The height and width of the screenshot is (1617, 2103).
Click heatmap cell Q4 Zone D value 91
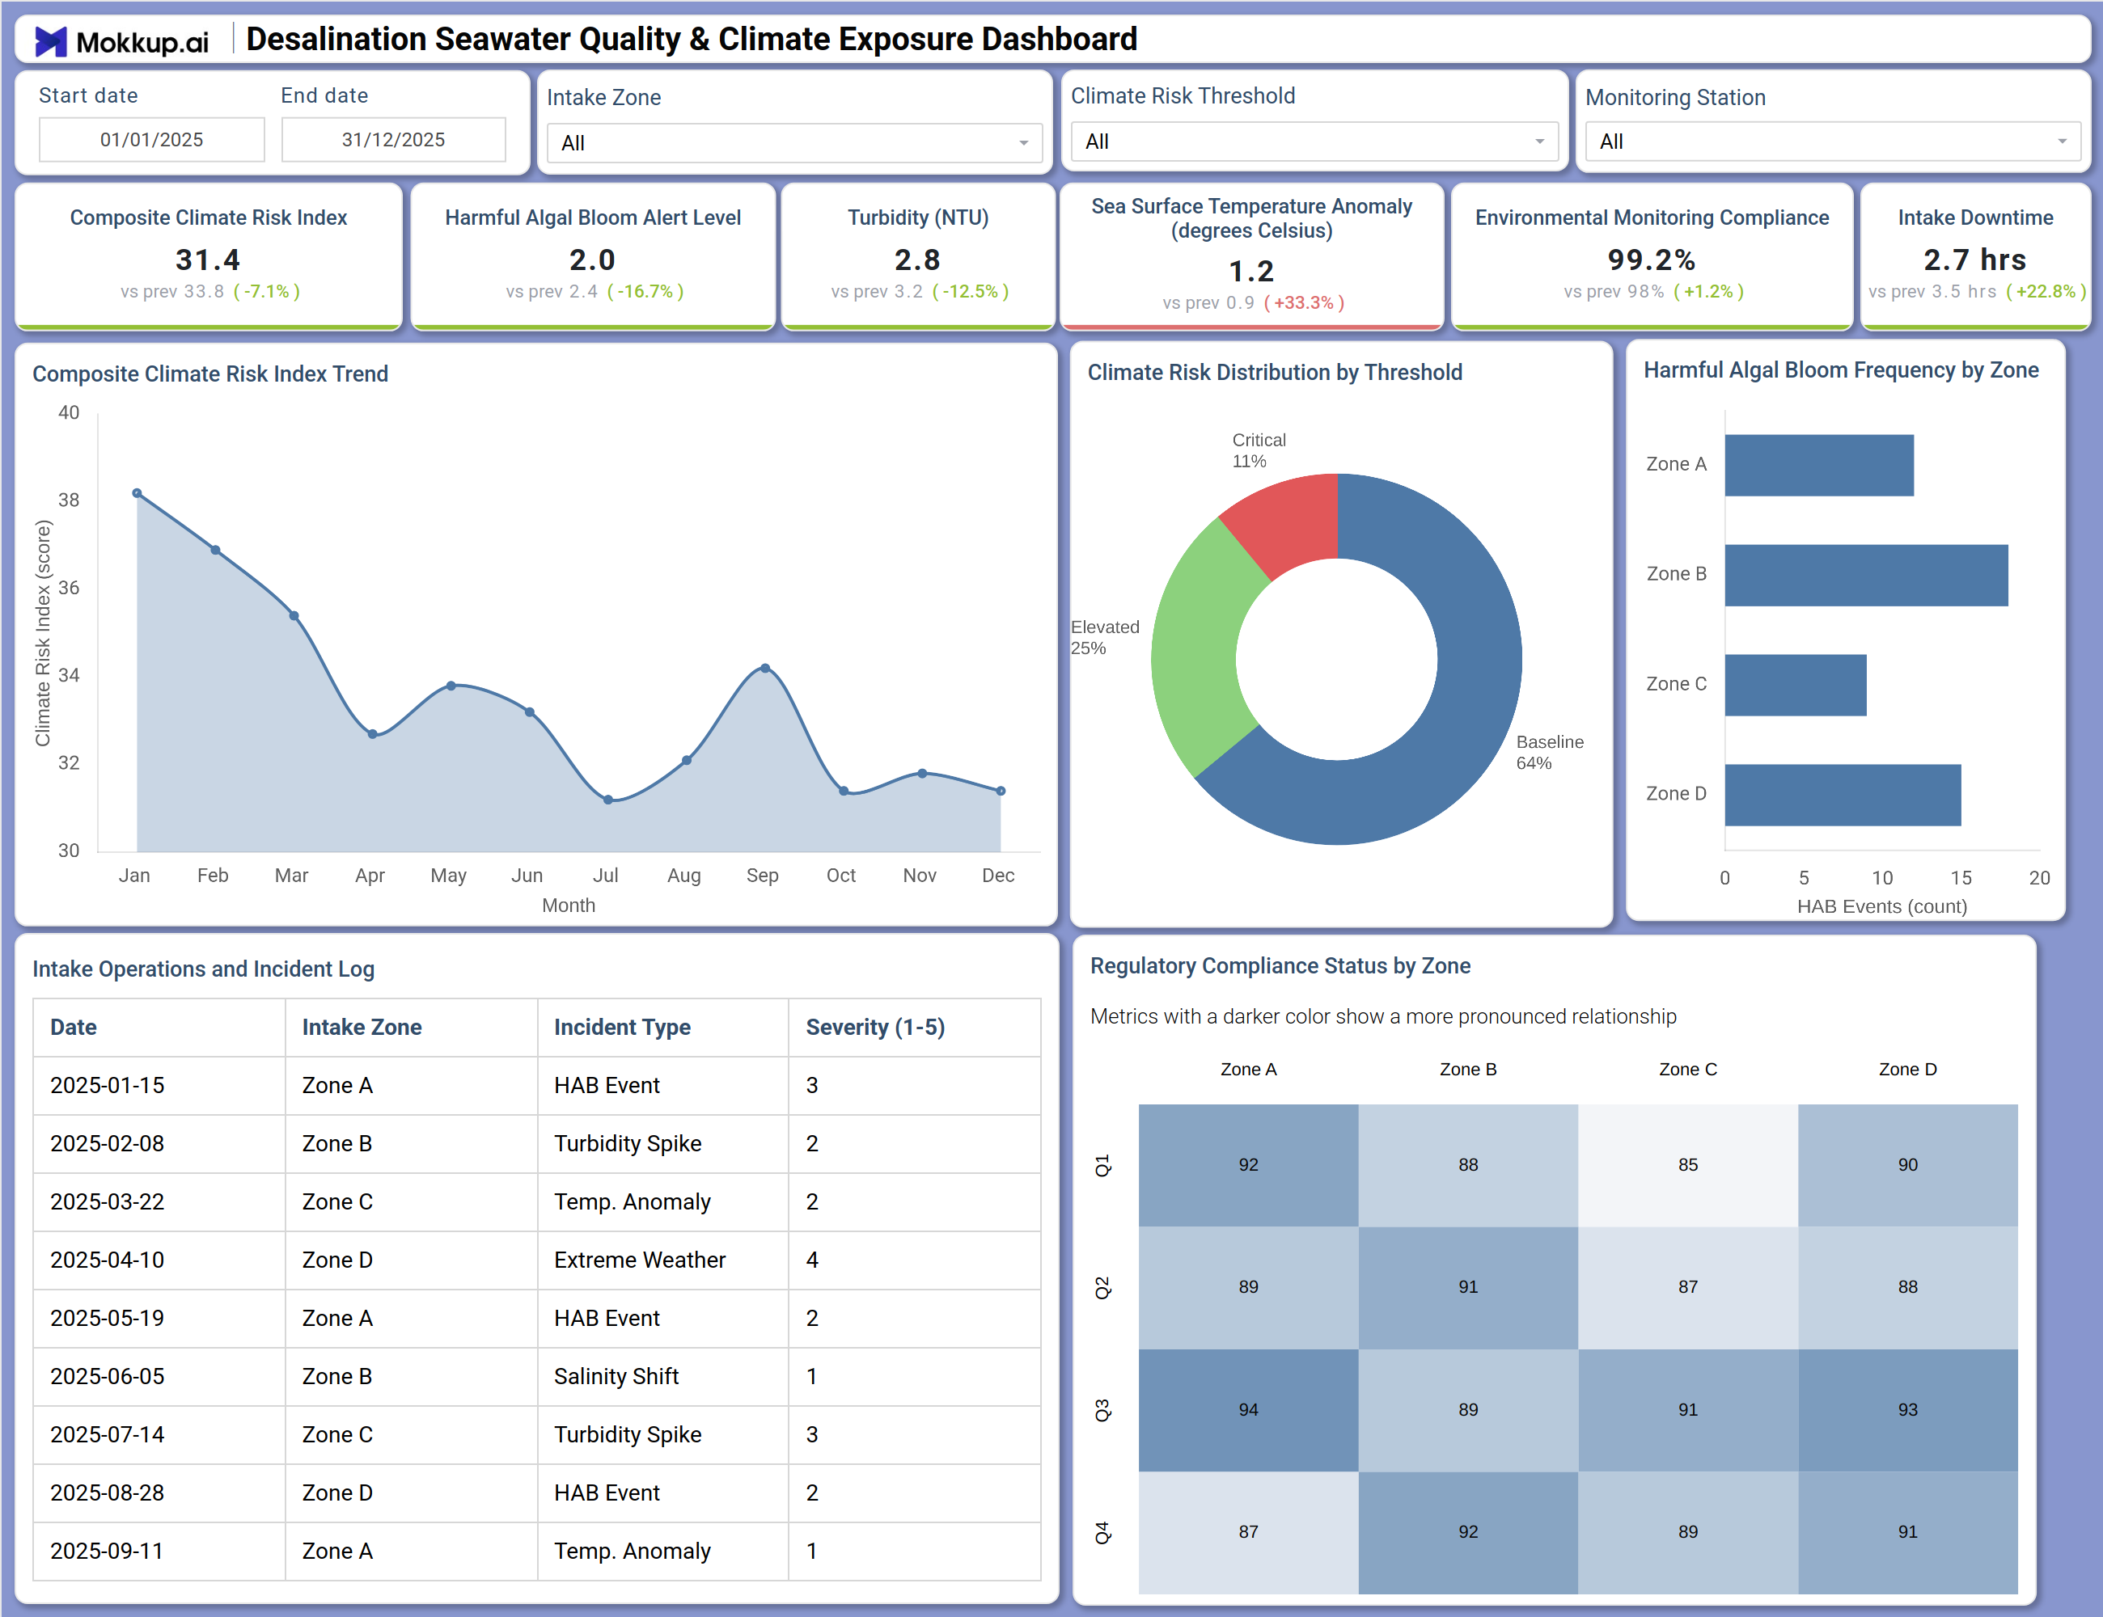pos(1907,1531)
